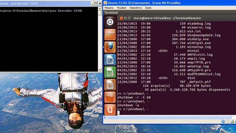Open LibreOffice Writer from the launcher
This screenshot has height=133, width=236.
coord(110,59)
